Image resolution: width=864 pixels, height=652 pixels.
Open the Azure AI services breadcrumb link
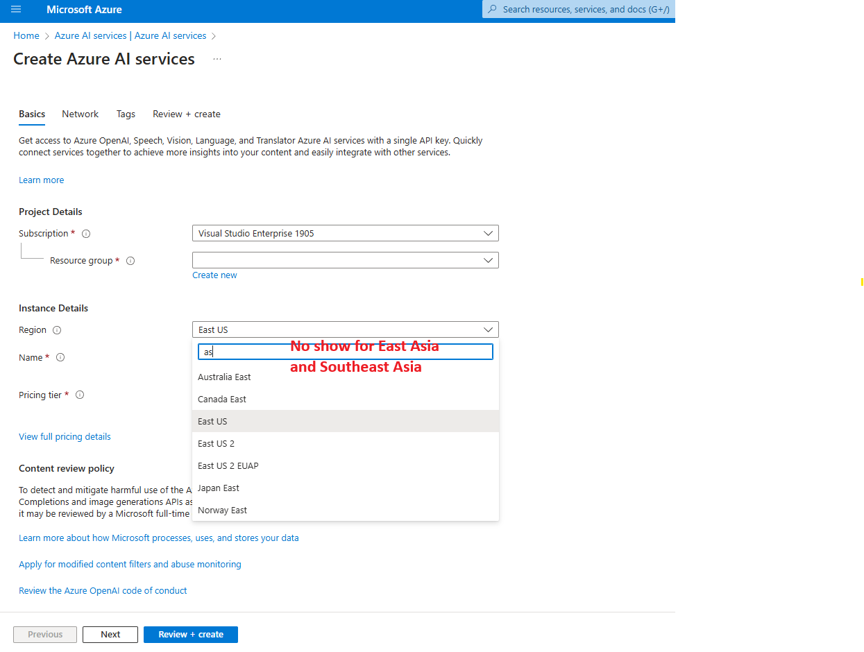point(130,35)
